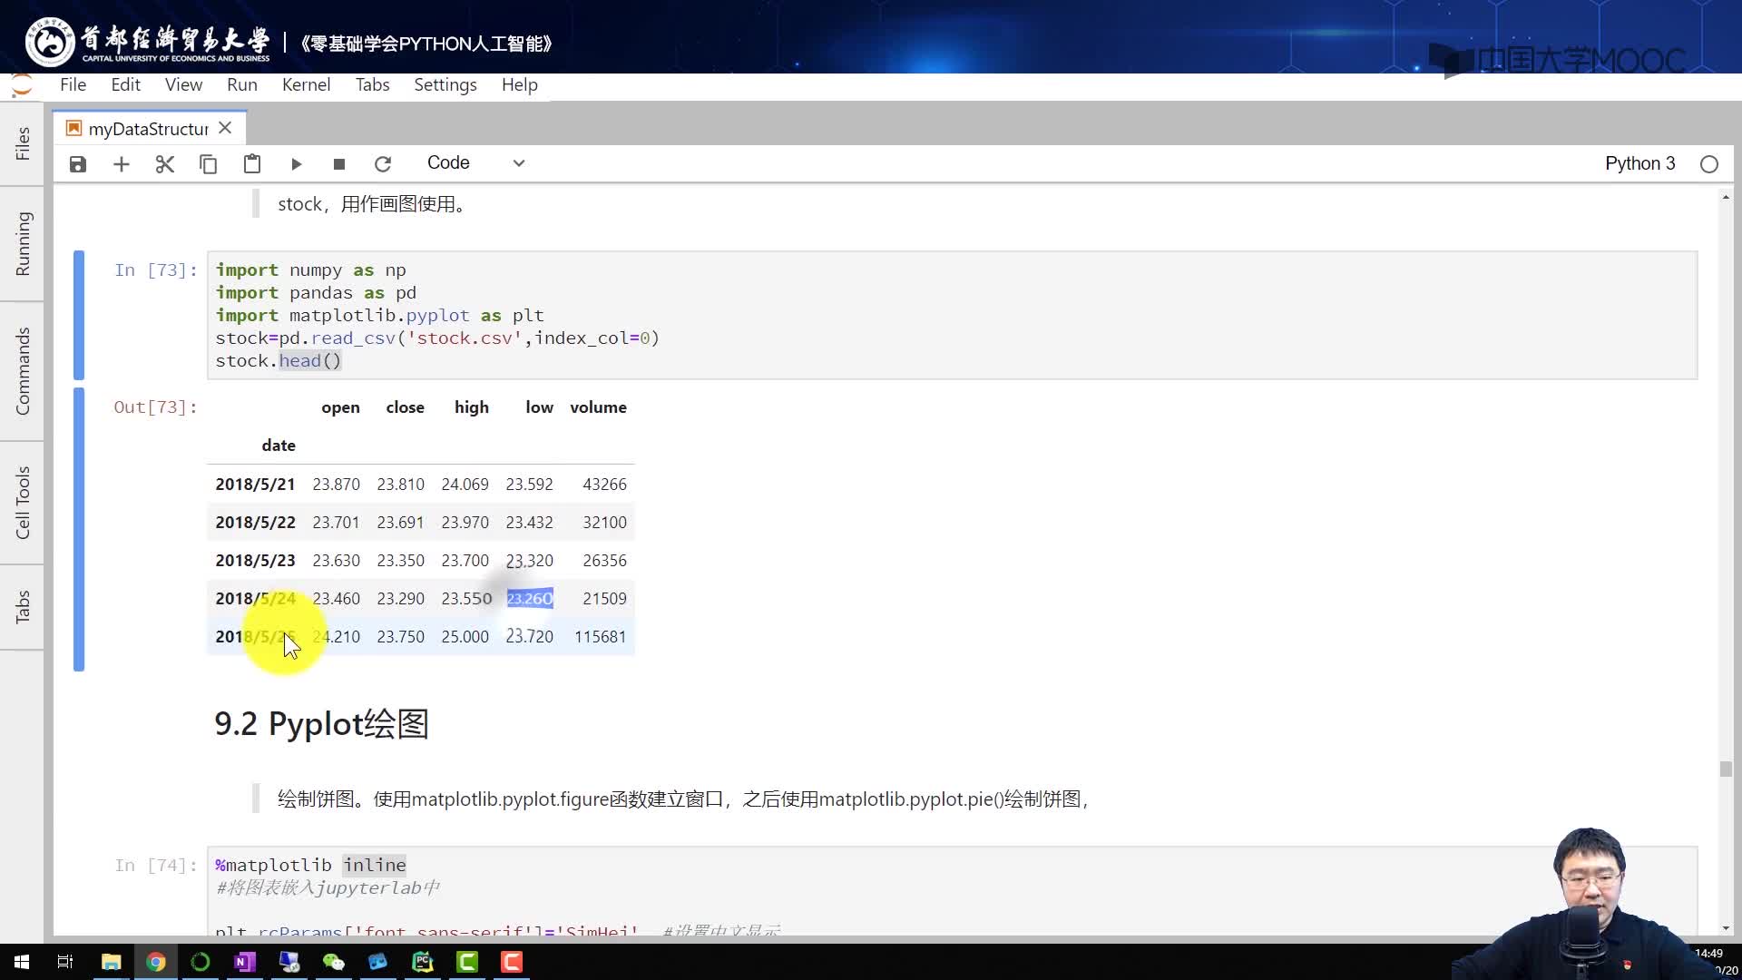Open the Cell Tools sidebar panel
The width and height of the screenshot is (1742, 980).
coord(23,503)
